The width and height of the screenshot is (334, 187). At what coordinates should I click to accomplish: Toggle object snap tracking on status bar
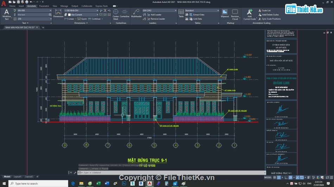coord(297,178)
